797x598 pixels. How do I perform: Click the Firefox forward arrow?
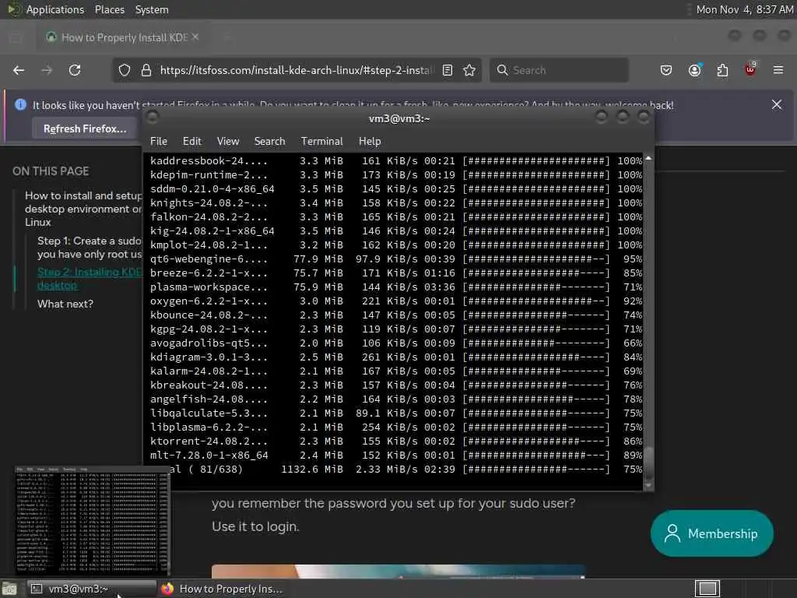pos(47,70)
